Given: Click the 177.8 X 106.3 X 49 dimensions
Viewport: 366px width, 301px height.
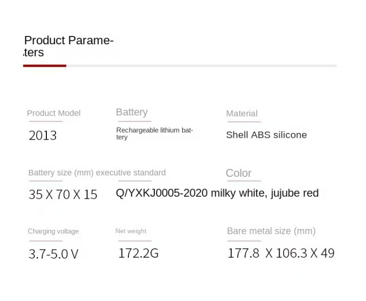Looking at the screenshot, I should [281, 253].
